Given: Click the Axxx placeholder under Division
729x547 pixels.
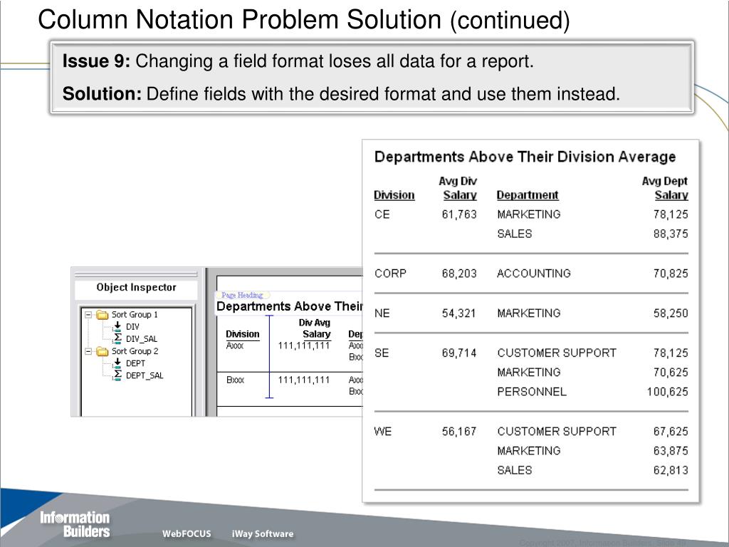Looking at the screenshot, I should tap(235, 345).
